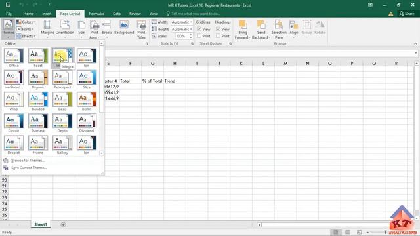Apply the Wisp theme
420x236 pixels.
tap(14, 102)
